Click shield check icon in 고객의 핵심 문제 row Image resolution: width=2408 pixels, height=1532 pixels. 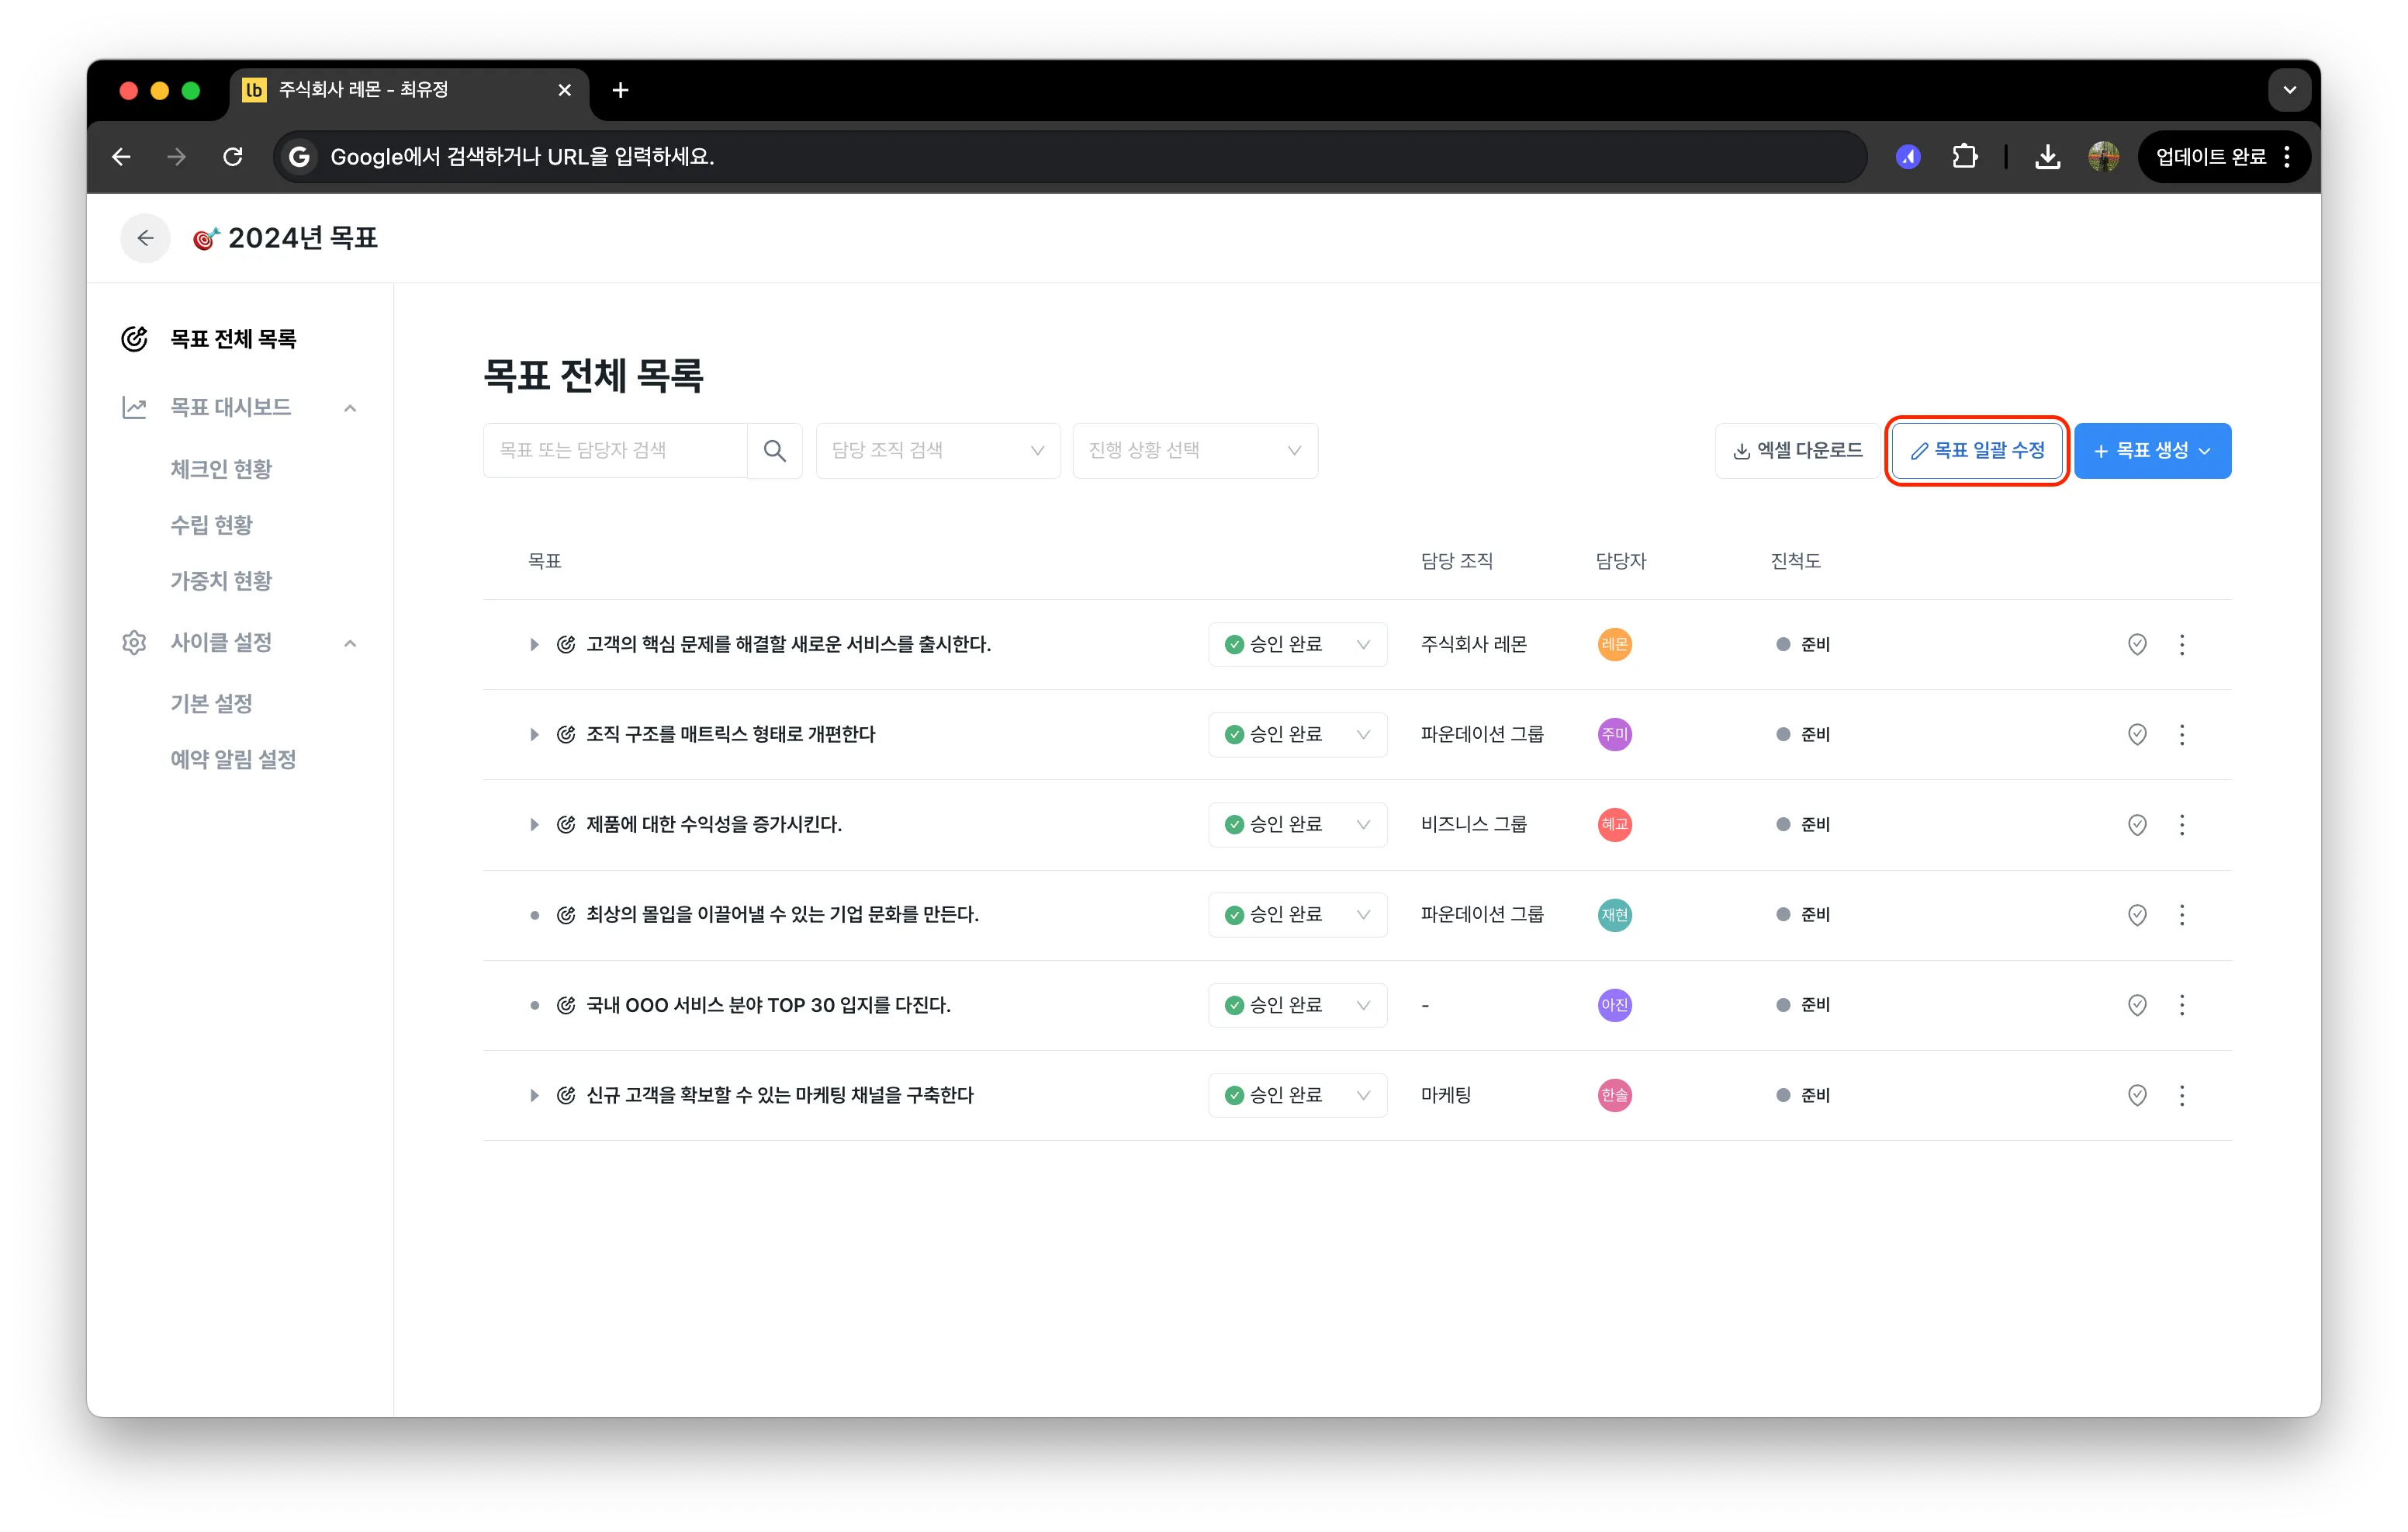click(x=2137, y=644)
